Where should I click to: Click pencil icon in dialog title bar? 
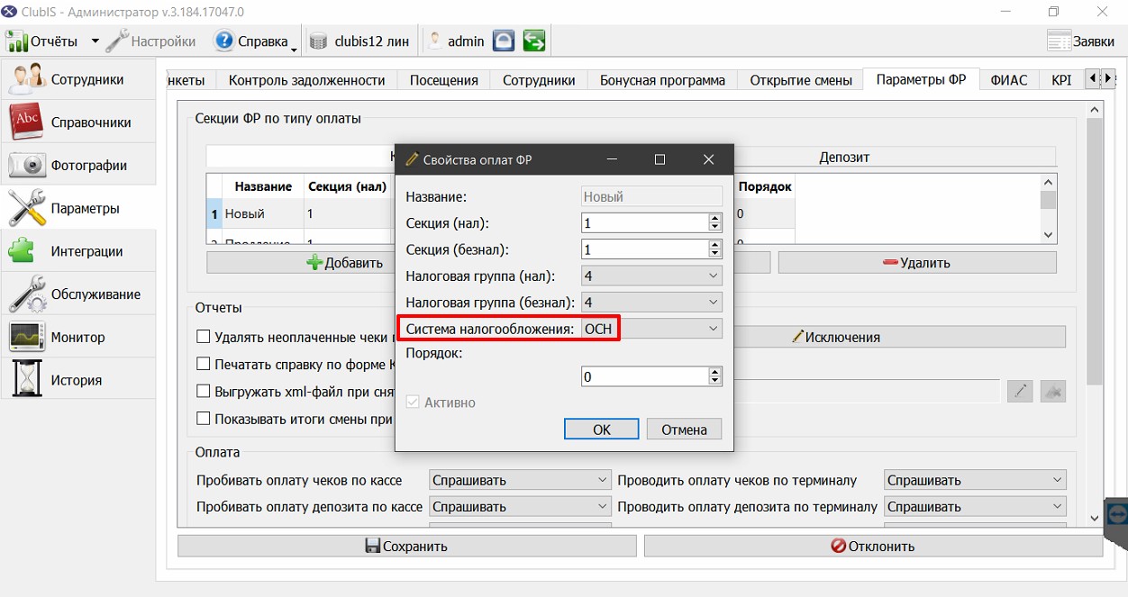[x=413, y=159]
